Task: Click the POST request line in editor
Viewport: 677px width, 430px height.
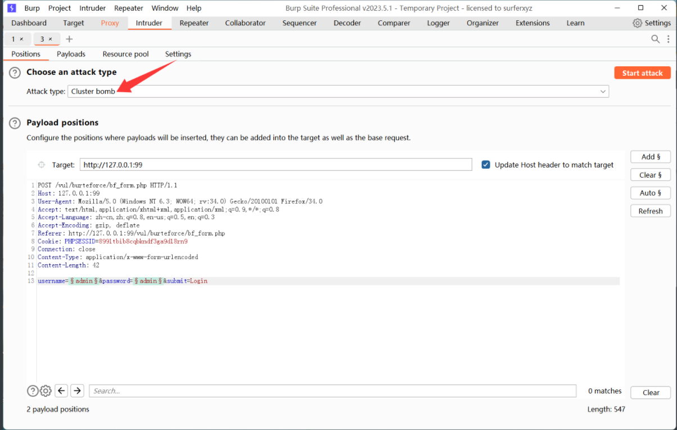Action: coord(107,185)
